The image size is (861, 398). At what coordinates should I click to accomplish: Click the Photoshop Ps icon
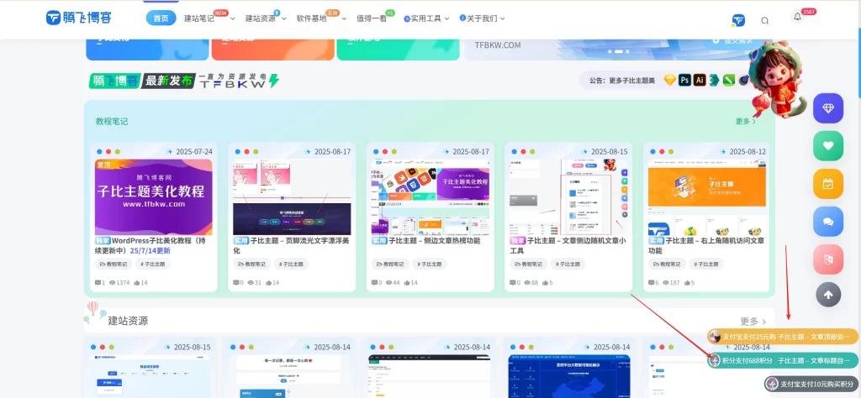click(x=684, y=80)
